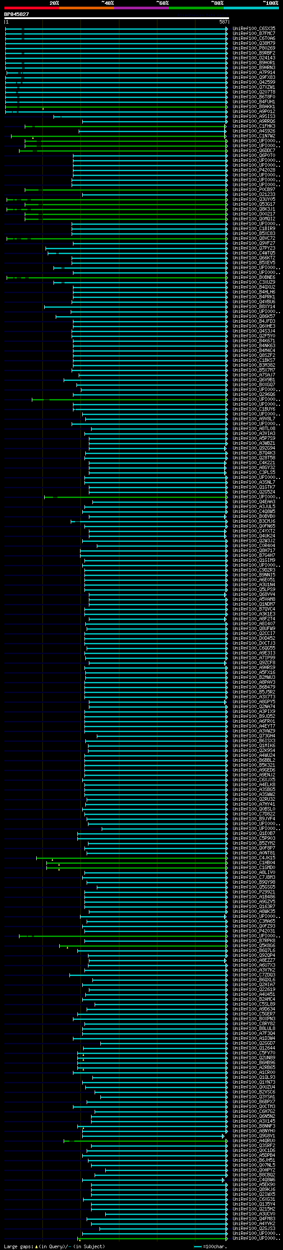Select hit UniRef100_Q215H2
Image resolution: width=283 pixels, height=1250 pixels.
point(254,1209)
